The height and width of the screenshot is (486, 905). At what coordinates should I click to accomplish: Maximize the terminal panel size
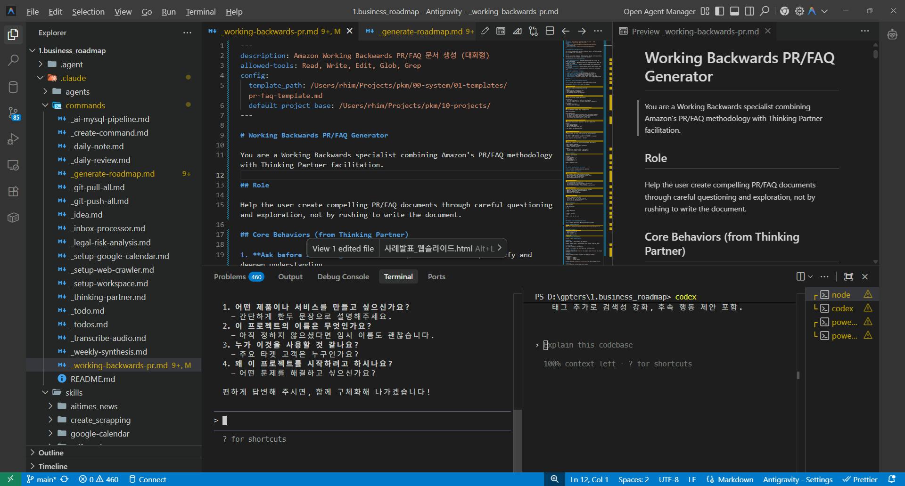(x=848, y=276)
